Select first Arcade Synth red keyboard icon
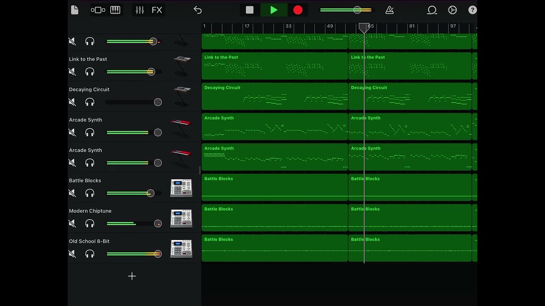Image resolution: width=545 pixels, height=306 pixels. coord(181,127)
